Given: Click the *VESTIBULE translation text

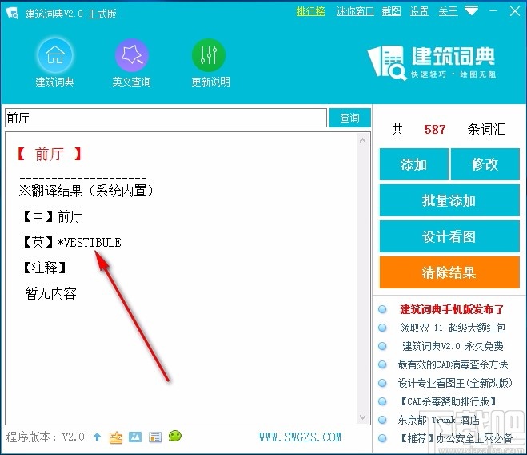Looking at the screenshot, I should tap(89, 242).
